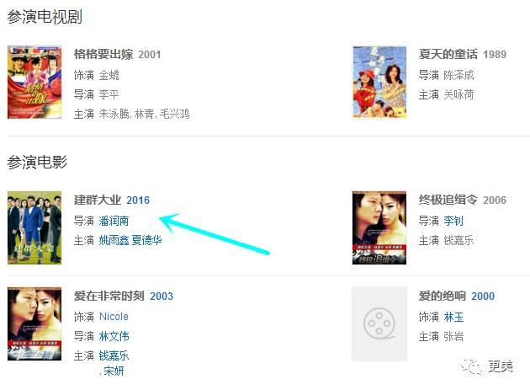530x390 pixels.
Task: Click the 终极追缉令 movie poster
Action: pyautogui.click(x=379, y=227)
